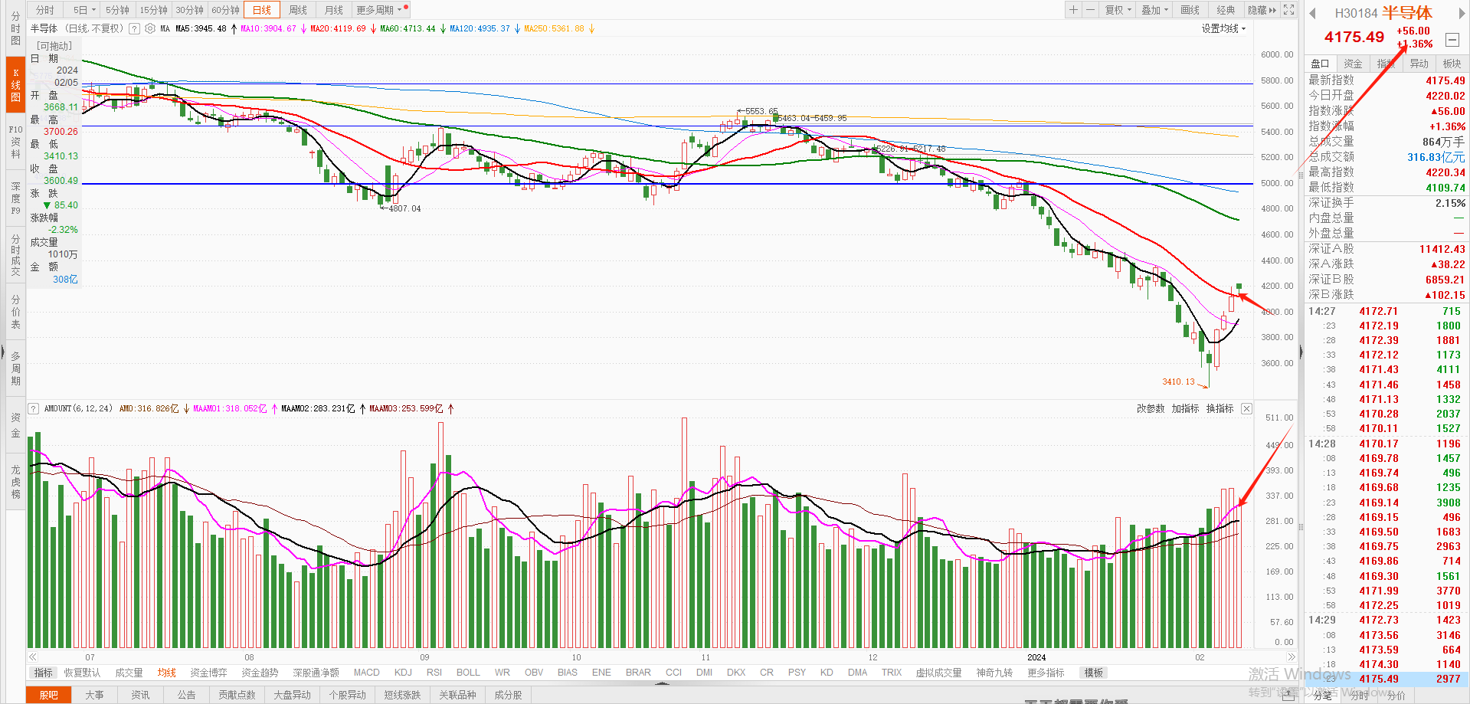Enter fullscreen with the expand chart icon
Screen dimensions: 1470x704
1289,10
